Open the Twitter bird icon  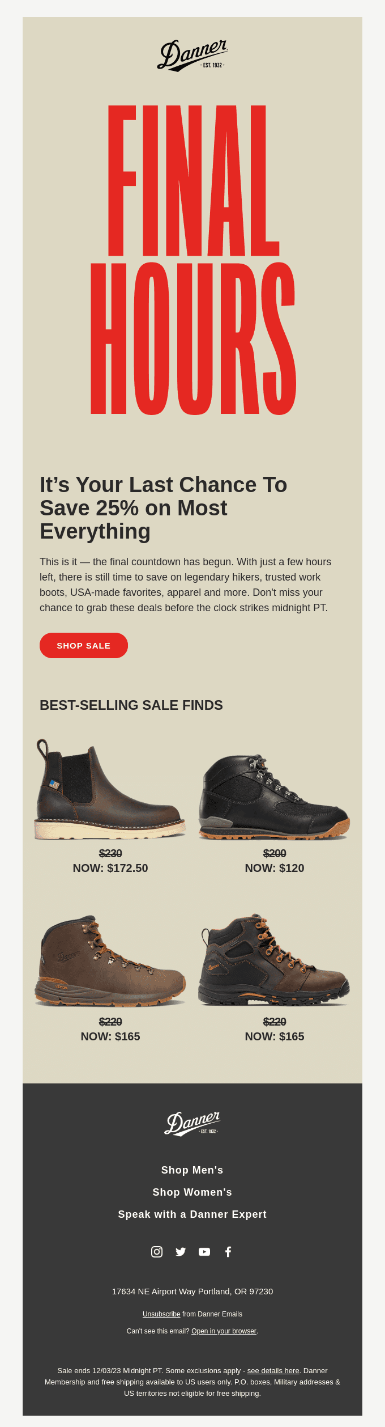tap(181, 1251)
